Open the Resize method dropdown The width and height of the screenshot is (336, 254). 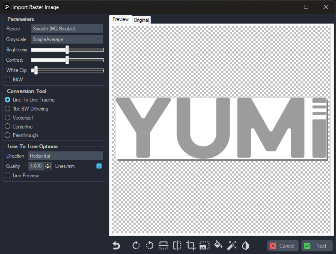(x=67, y=29)
